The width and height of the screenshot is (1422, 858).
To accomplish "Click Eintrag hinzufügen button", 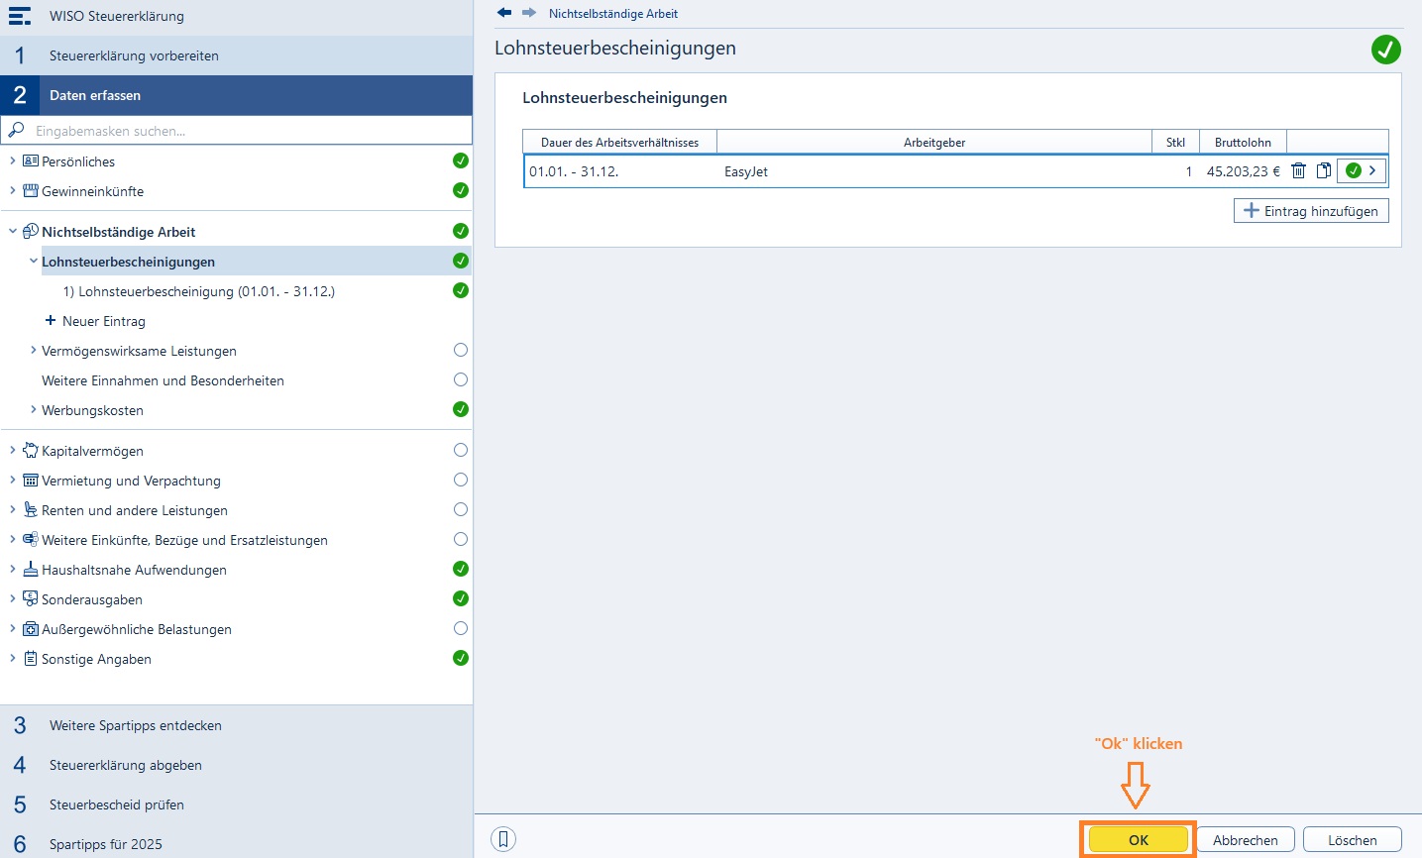I will point(1311,211).
